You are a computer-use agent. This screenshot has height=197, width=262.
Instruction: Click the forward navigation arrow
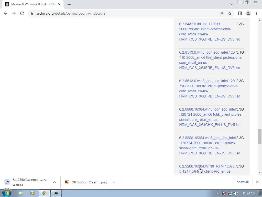[14, 13]
